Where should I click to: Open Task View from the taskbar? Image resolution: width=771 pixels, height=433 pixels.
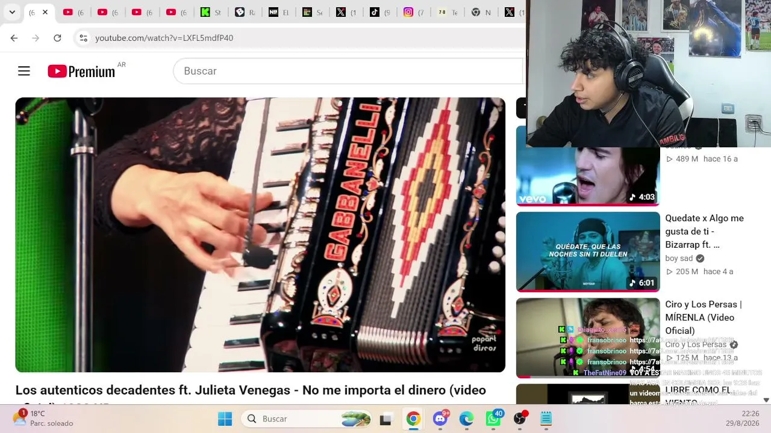[385, 419]
